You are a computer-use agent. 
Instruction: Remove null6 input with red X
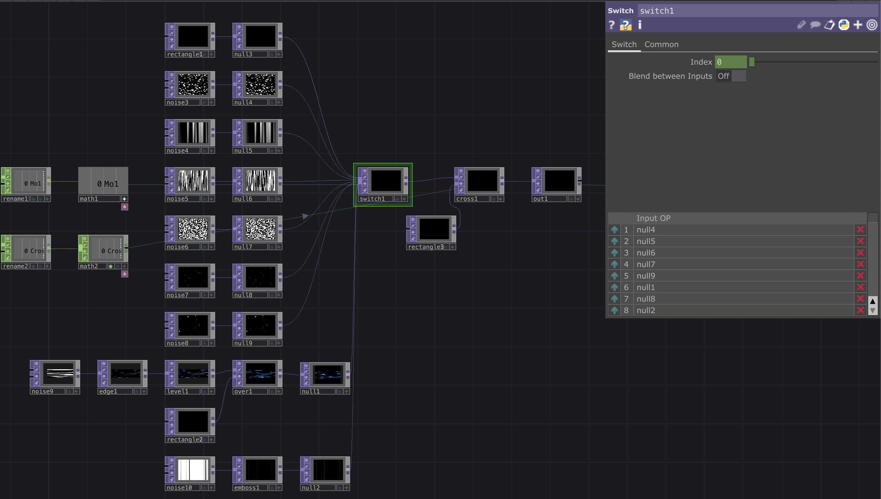860,253
